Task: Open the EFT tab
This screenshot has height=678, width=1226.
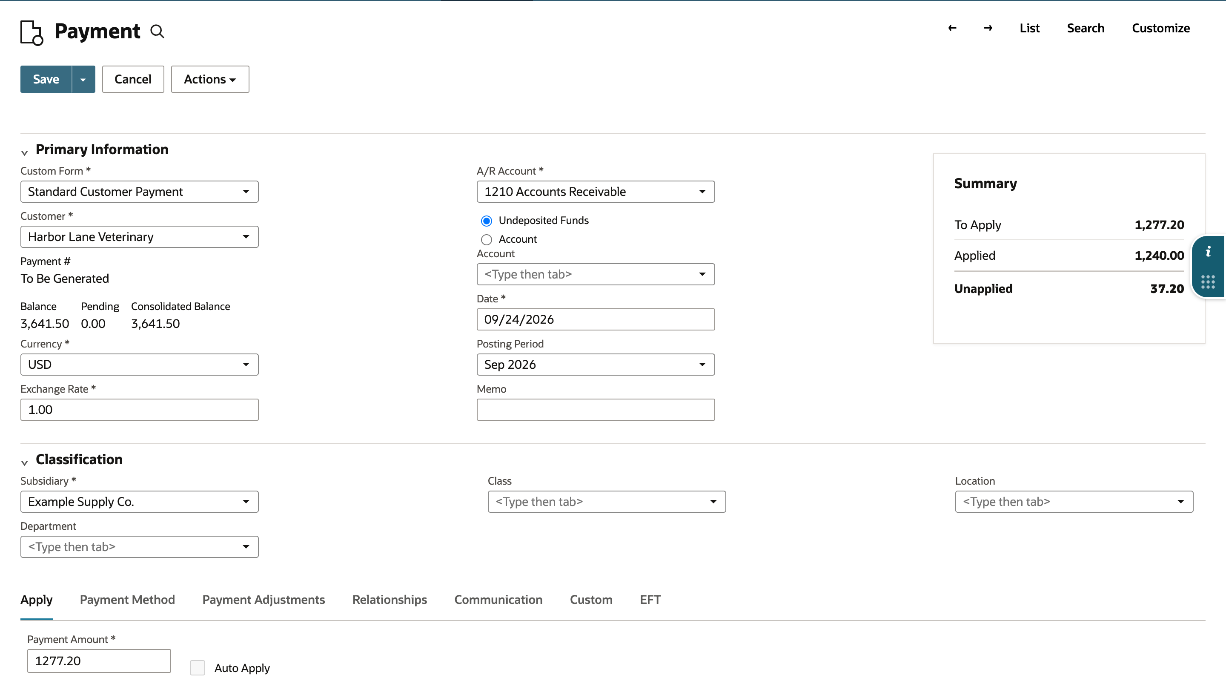Action: tap(650, 600)
